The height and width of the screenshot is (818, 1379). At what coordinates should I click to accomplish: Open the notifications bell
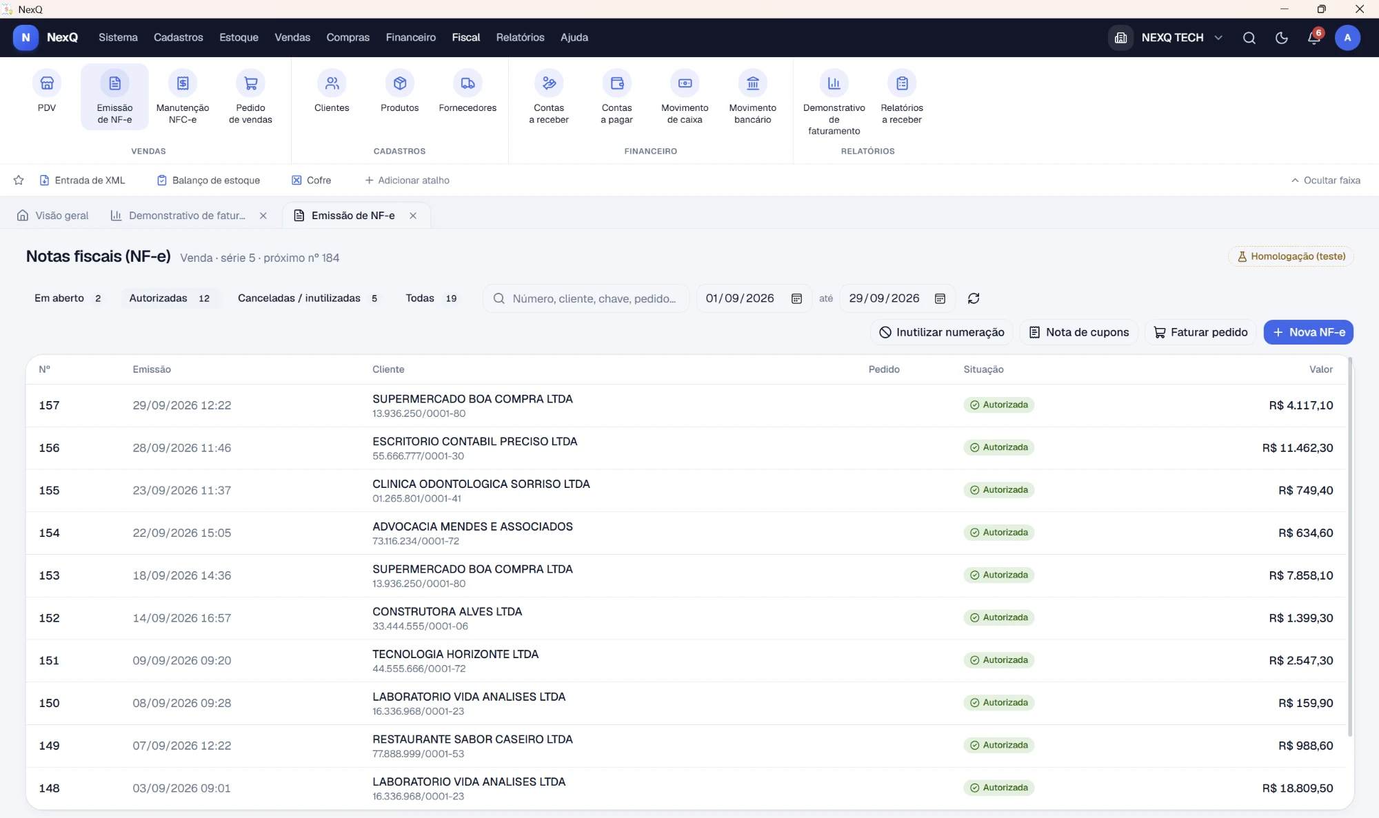point(1314,38)
